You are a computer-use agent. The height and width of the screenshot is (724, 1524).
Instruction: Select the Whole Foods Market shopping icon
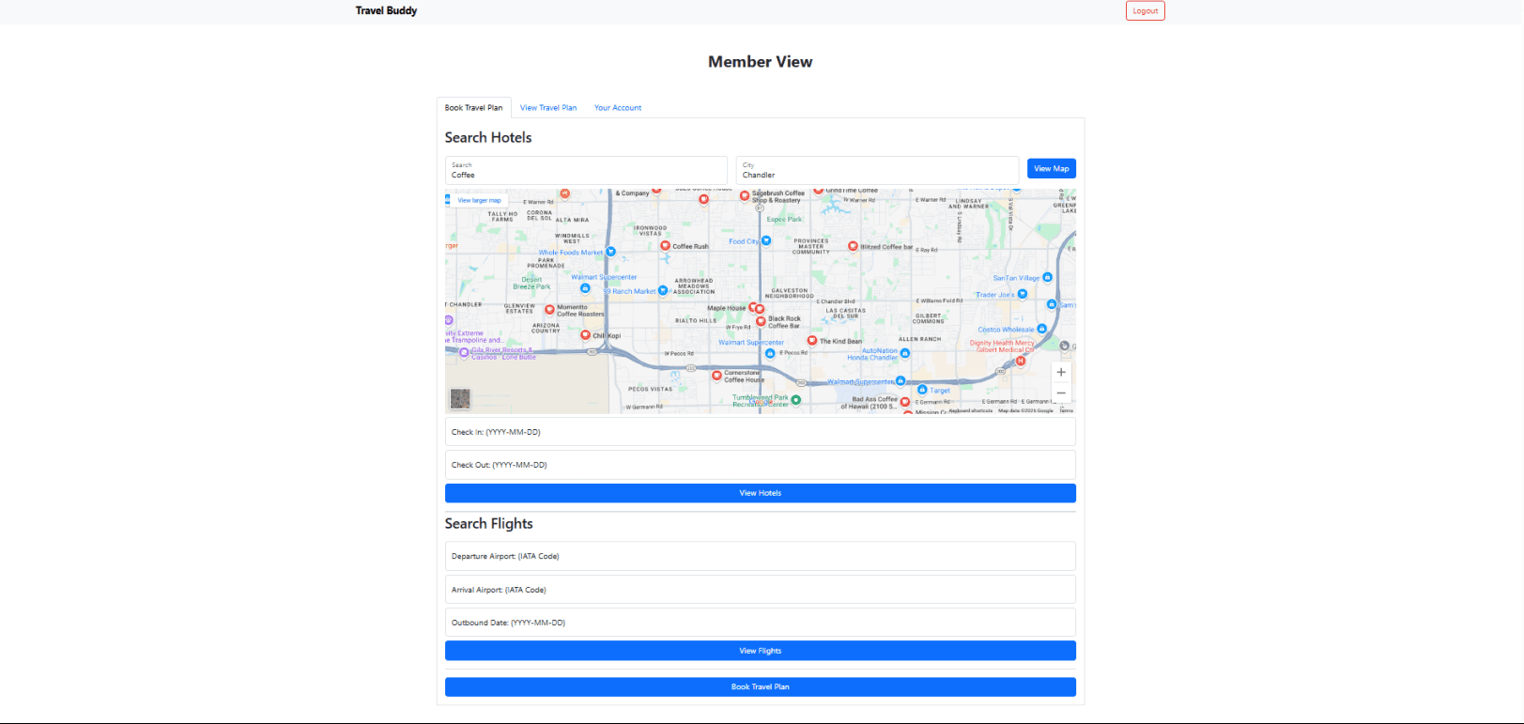610,252
